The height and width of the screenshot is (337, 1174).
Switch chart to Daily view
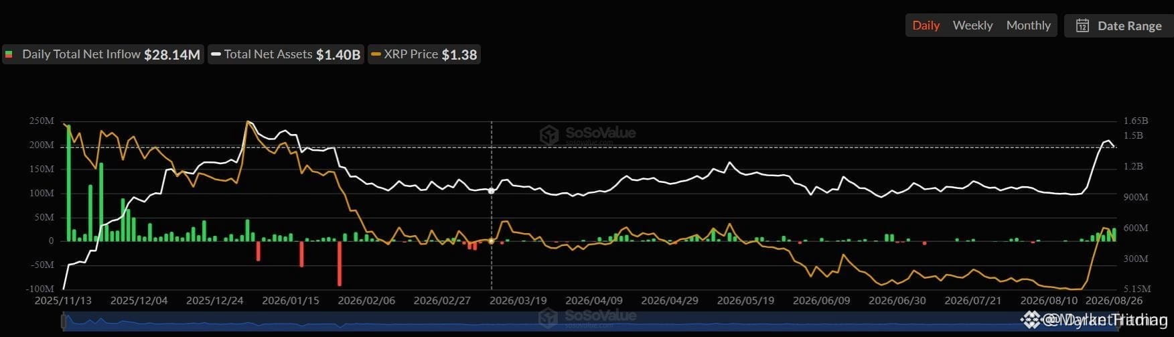point(926,25)
